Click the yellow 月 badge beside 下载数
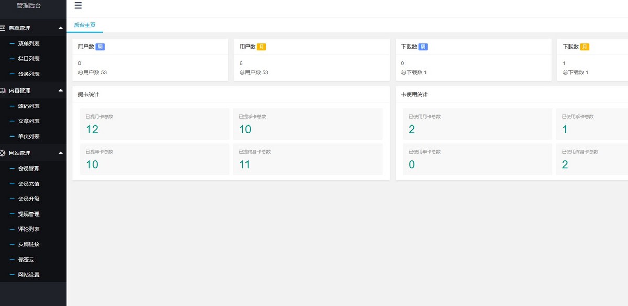Viewport: 628px width, 306px height. (585, 47)
